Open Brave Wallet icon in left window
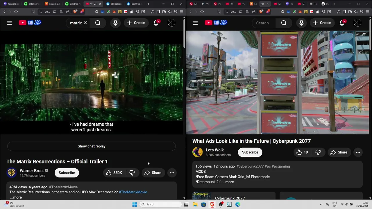The width and height of the screenshot is (372, 209). pos(164,12)
